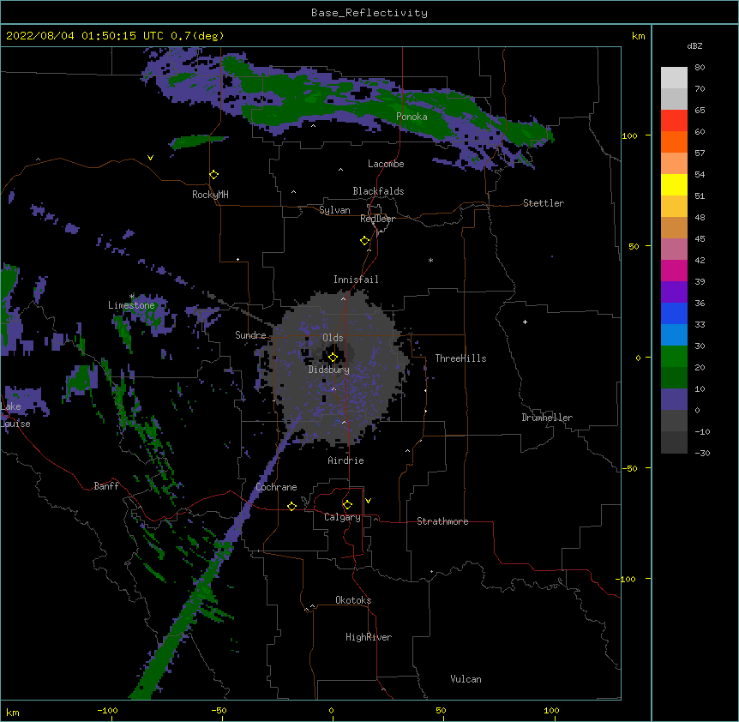Click the km unit label at top right
Screen dimensions: 739x722
[x=639, y=36]
